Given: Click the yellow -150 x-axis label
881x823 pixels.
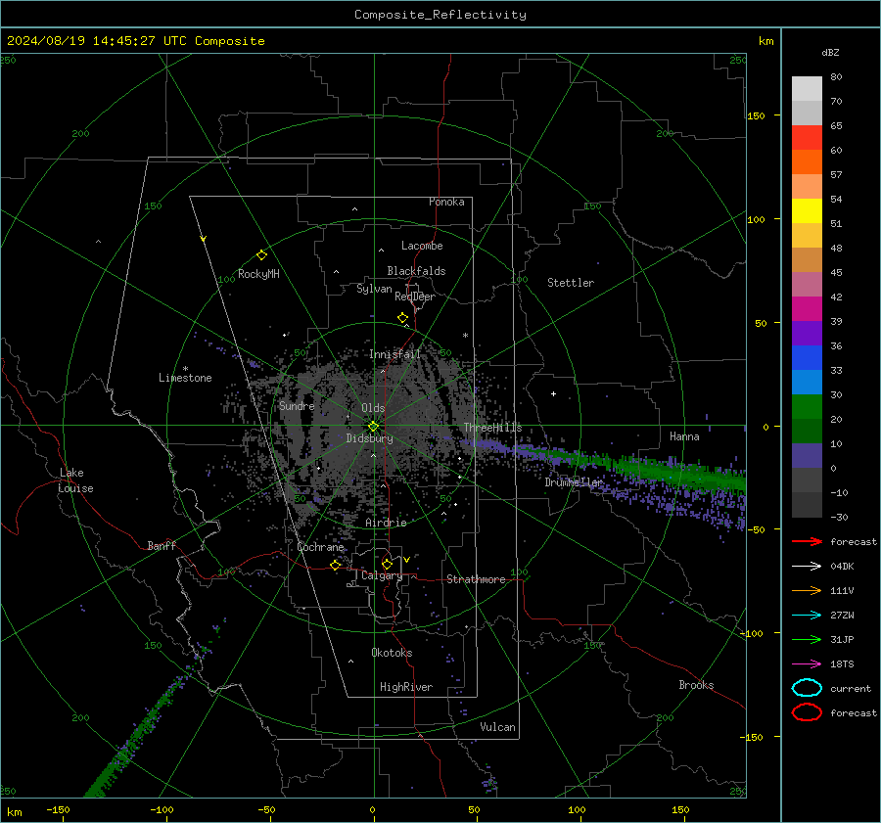Looking at the screenshot, I should tap(58, 809).
